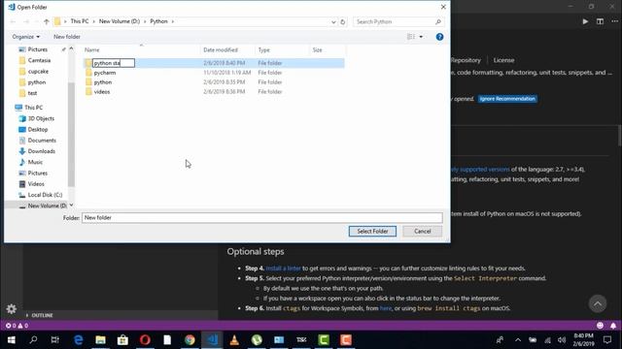
Task: Open the 'here' link in Step 6
Action: 386,308
